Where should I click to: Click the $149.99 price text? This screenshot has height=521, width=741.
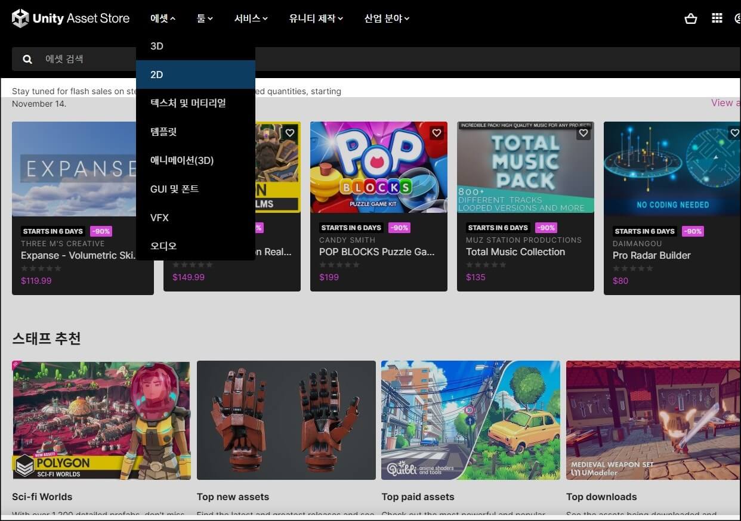(x=189, y=277)
